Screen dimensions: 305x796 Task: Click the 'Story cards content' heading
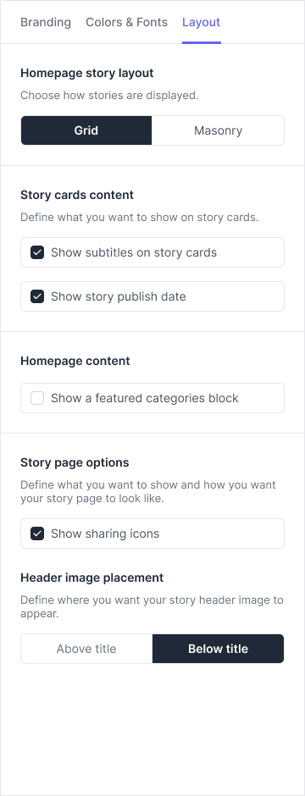[x=77, y=195]
